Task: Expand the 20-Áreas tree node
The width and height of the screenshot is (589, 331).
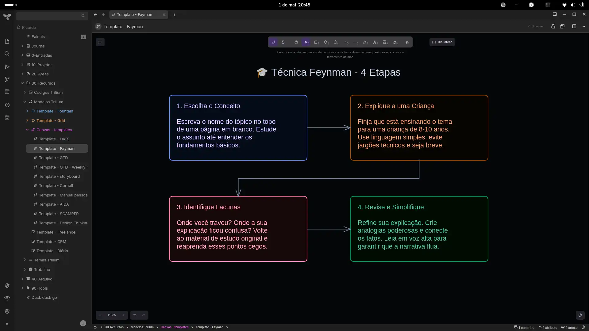Action: (x=22, y=74)
